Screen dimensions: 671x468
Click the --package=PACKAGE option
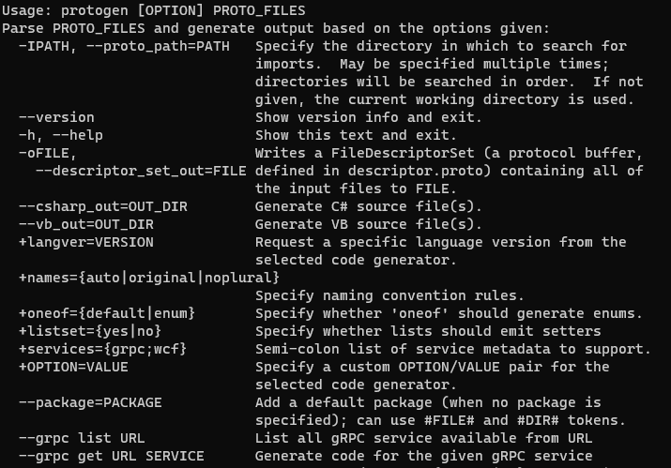pyautogui.click(x=90, y=402)
